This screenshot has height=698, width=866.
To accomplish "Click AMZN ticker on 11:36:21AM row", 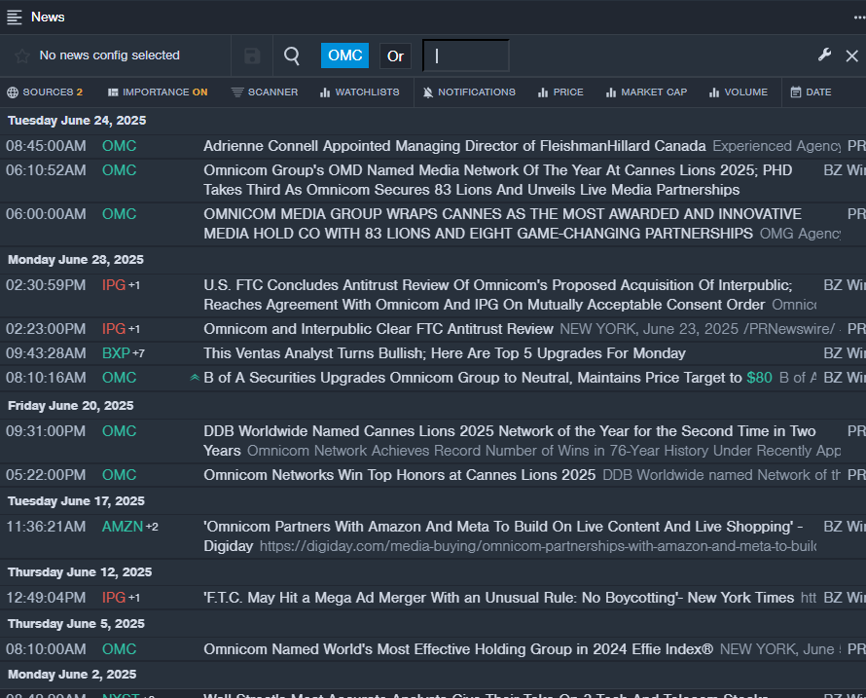I will coord(123,527).
